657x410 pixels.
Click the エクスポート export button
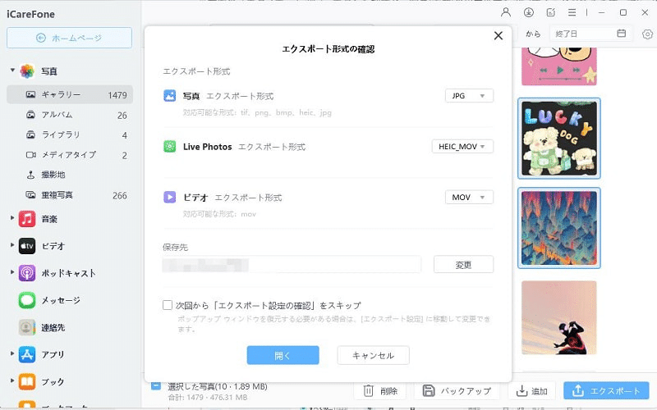pos(606,391)
